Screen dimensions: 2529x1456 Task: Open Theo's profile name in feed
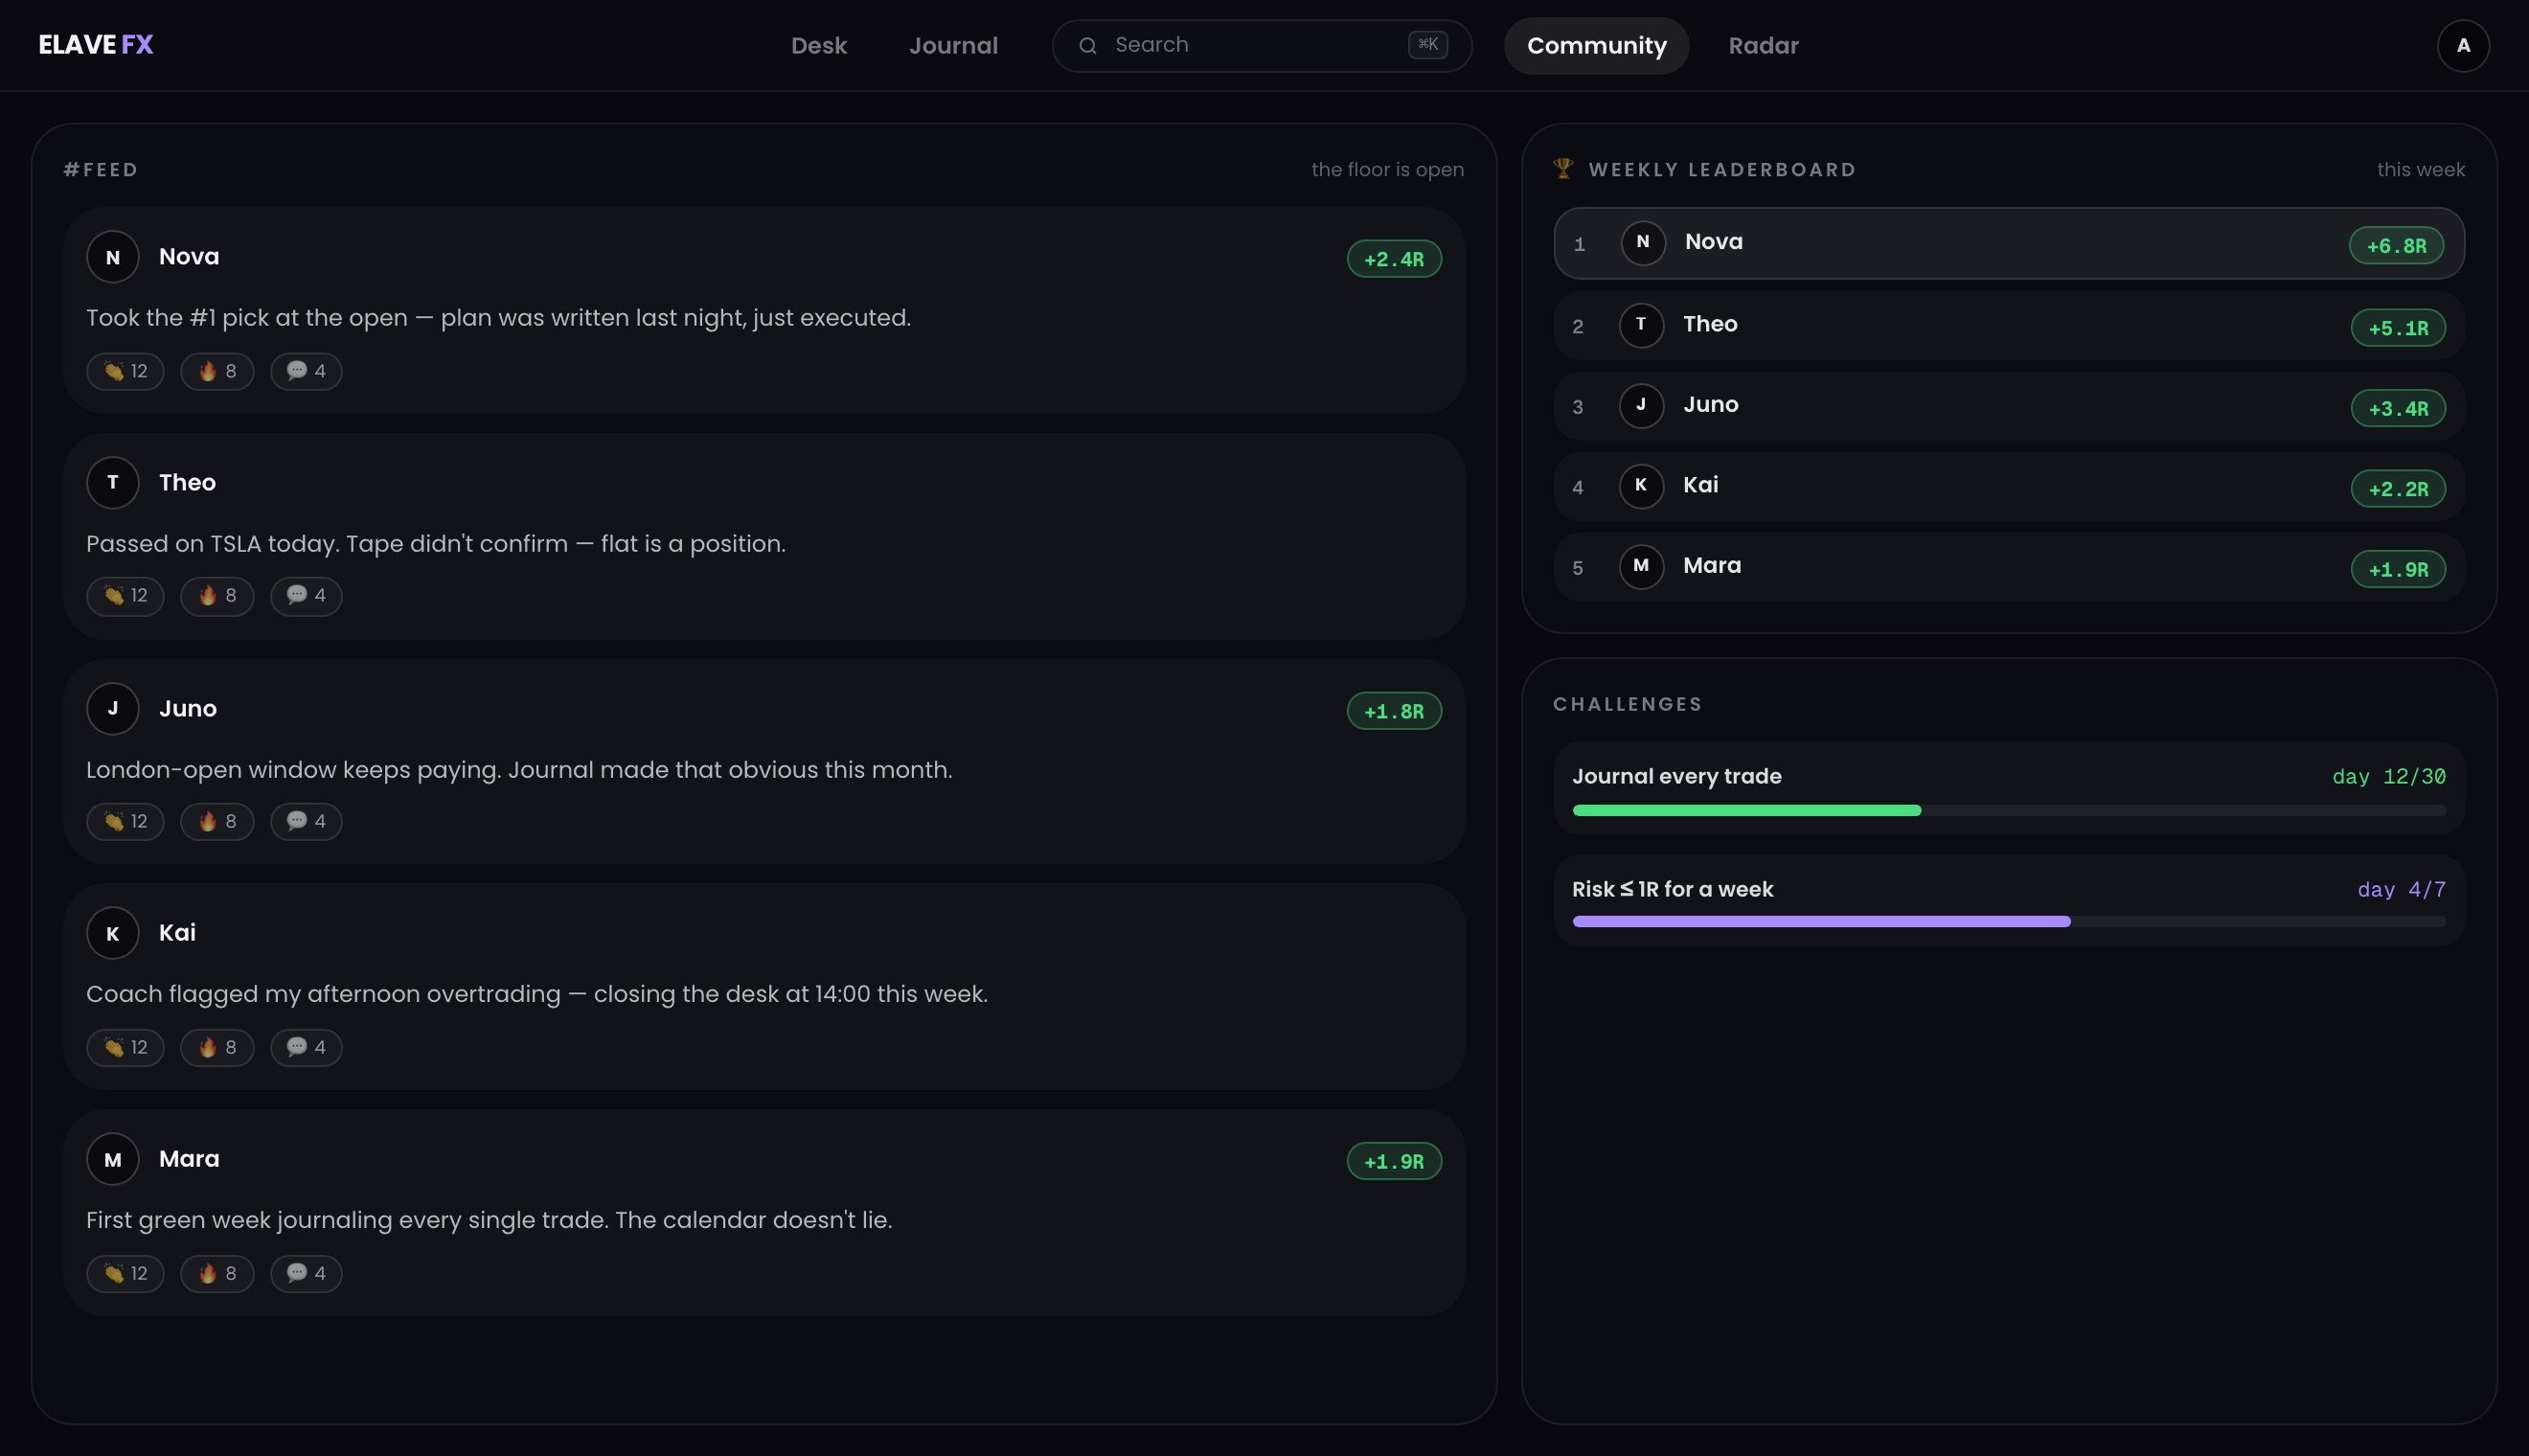coord(187,482)
